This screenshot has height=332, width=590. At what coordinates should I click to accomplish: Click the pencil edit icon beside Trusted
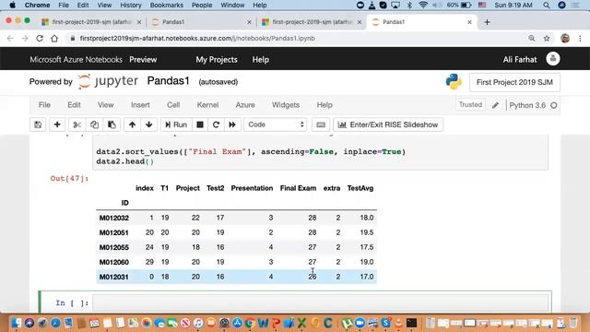coord(496,105)
